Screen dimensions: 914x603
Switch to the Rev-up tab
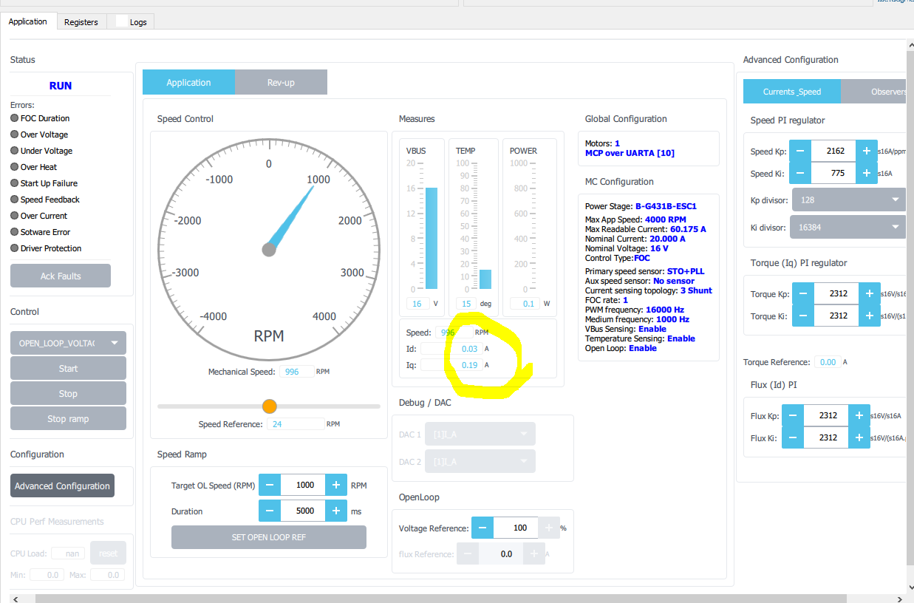click(x=281, y=82)
